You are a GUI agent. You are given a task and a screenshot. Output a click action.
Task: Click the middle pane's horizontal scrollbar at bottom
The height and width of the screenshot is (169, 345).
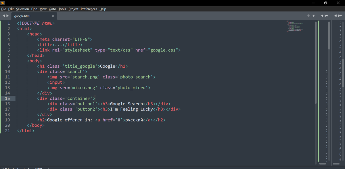point(323,164)
